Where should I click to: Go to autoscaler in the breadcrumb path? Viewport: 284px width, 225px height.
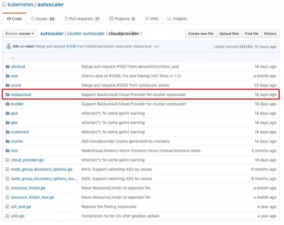[52, 33]
